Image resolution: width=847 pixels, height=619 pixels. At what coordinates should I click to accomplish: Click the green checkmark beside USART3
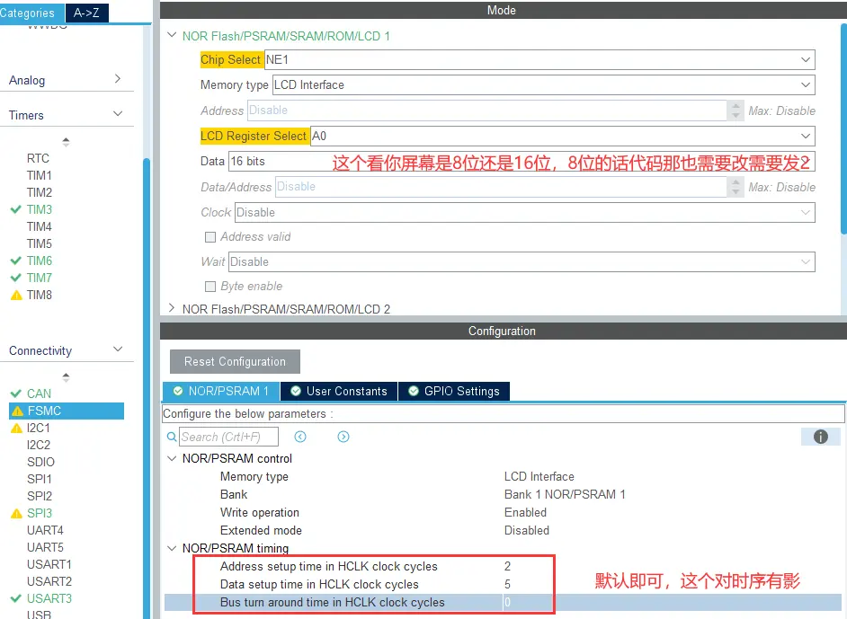(x=15, y=598)
